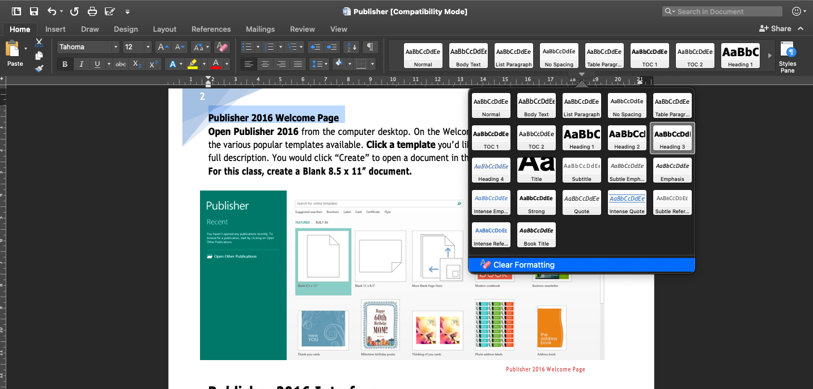Screen dimensions: 813x389
Task: Apply Heading 3 style in gallery popup
Action: (672, 138)
